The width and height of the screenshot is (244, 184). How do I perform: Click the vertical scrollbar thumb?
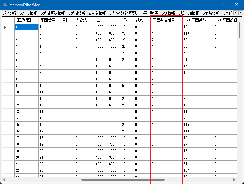click(240, 30)
